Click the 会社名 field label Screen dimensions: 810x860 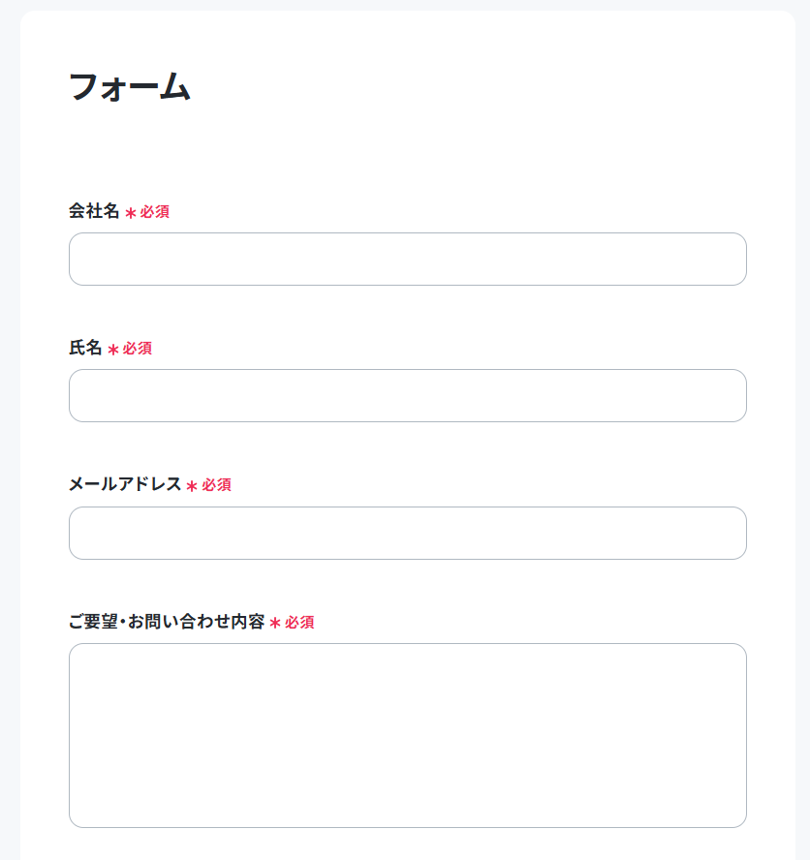94,211
